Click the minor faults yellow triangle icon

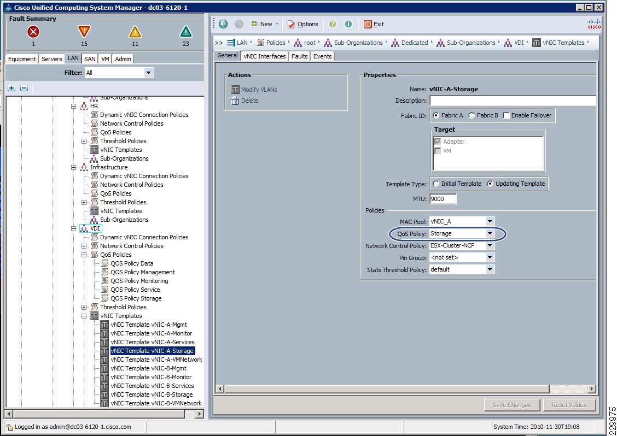click(x=135, y=32)
